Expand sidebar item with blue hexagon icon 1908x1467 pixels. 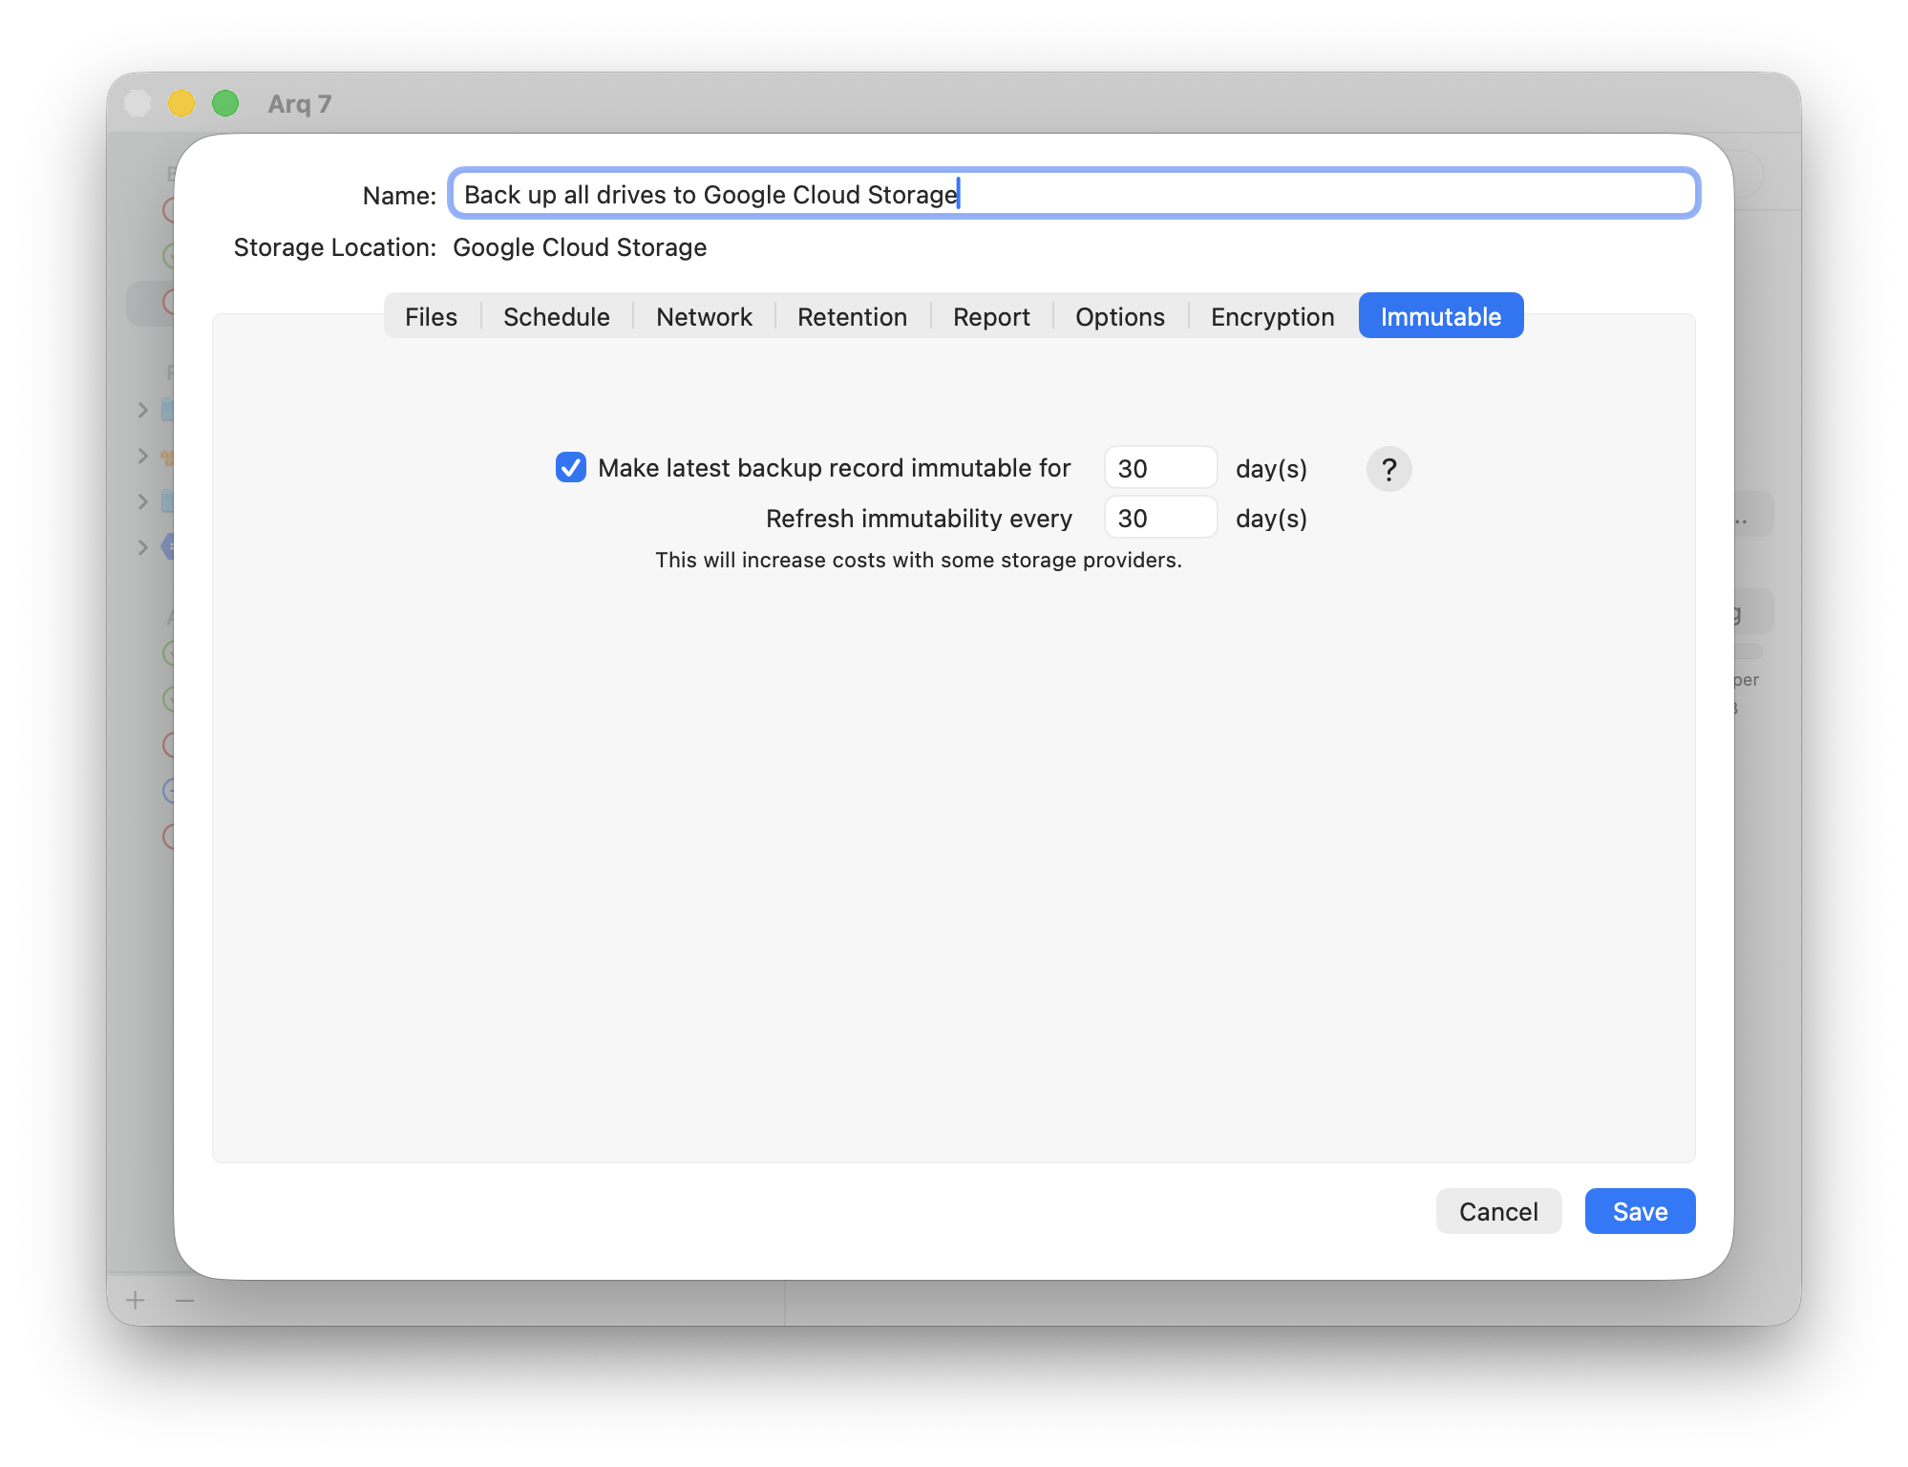pos(143,547)
